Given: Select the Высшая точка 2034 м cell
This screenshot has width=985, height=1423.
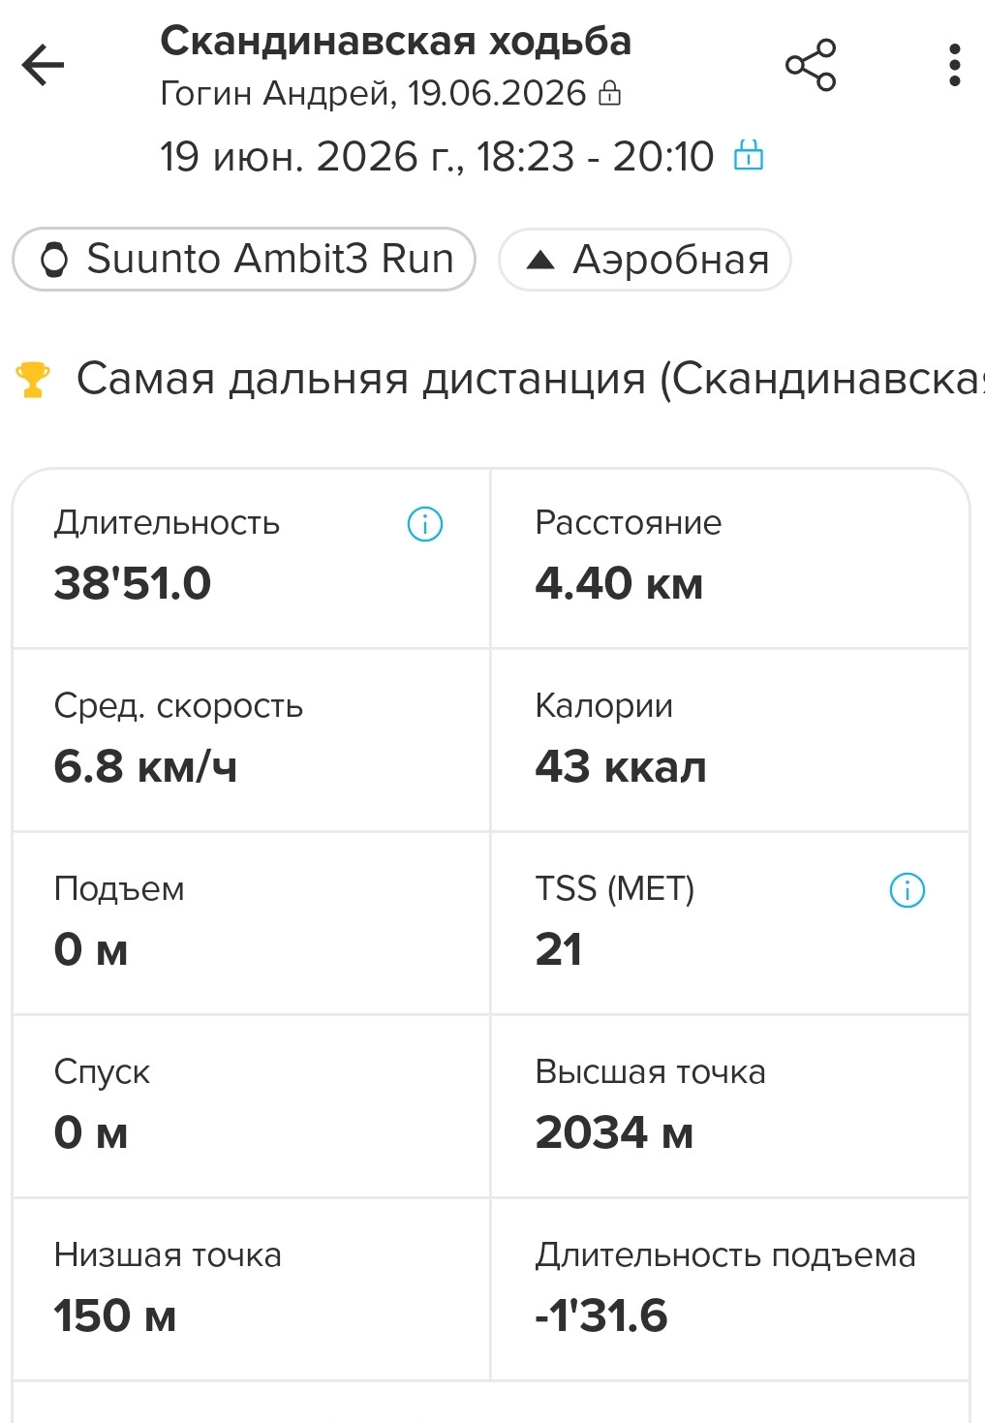Looking at the screenshot, I should click(x=730, y=1107).
